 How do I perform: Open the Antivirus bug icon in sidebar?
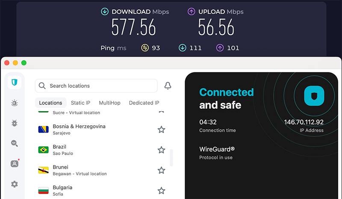coord(15,123)
